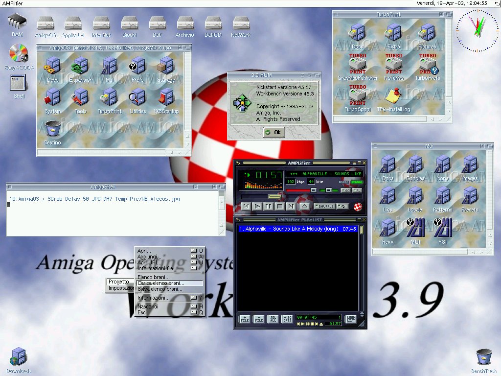Click LOAD LIST button in playlist
Viewport: 501px width, 376px height.
coord(350,319)
